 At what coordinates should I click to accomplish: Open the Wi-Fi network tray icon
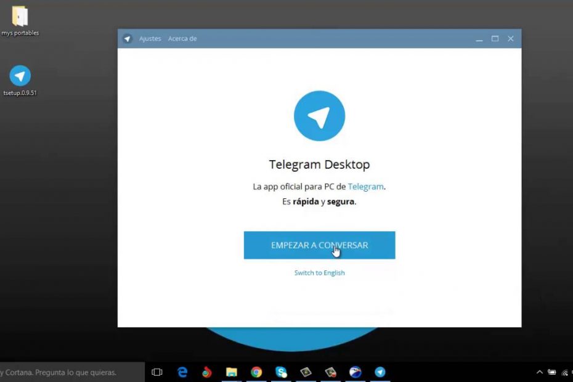coord(565,373)
